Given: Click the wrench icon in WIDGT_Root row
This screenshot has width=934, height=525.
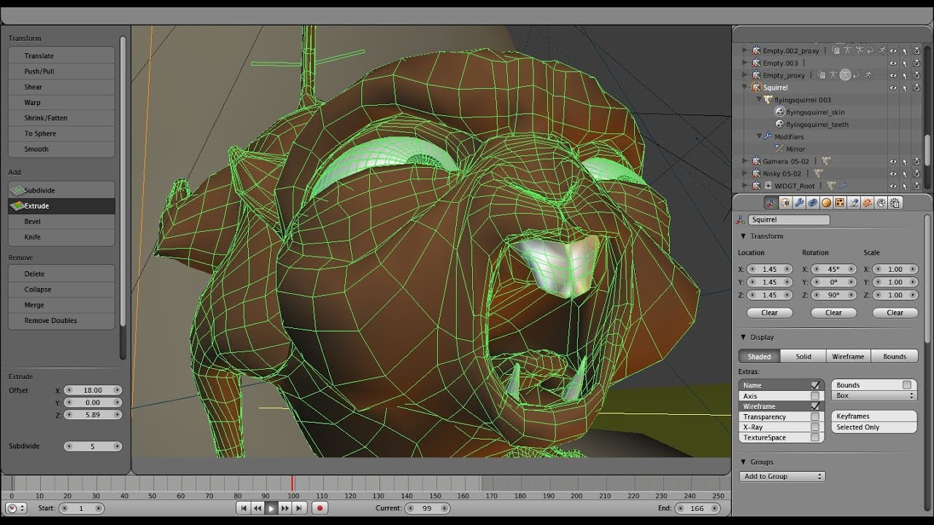Looking at the screenshot, I should point(843,185).
